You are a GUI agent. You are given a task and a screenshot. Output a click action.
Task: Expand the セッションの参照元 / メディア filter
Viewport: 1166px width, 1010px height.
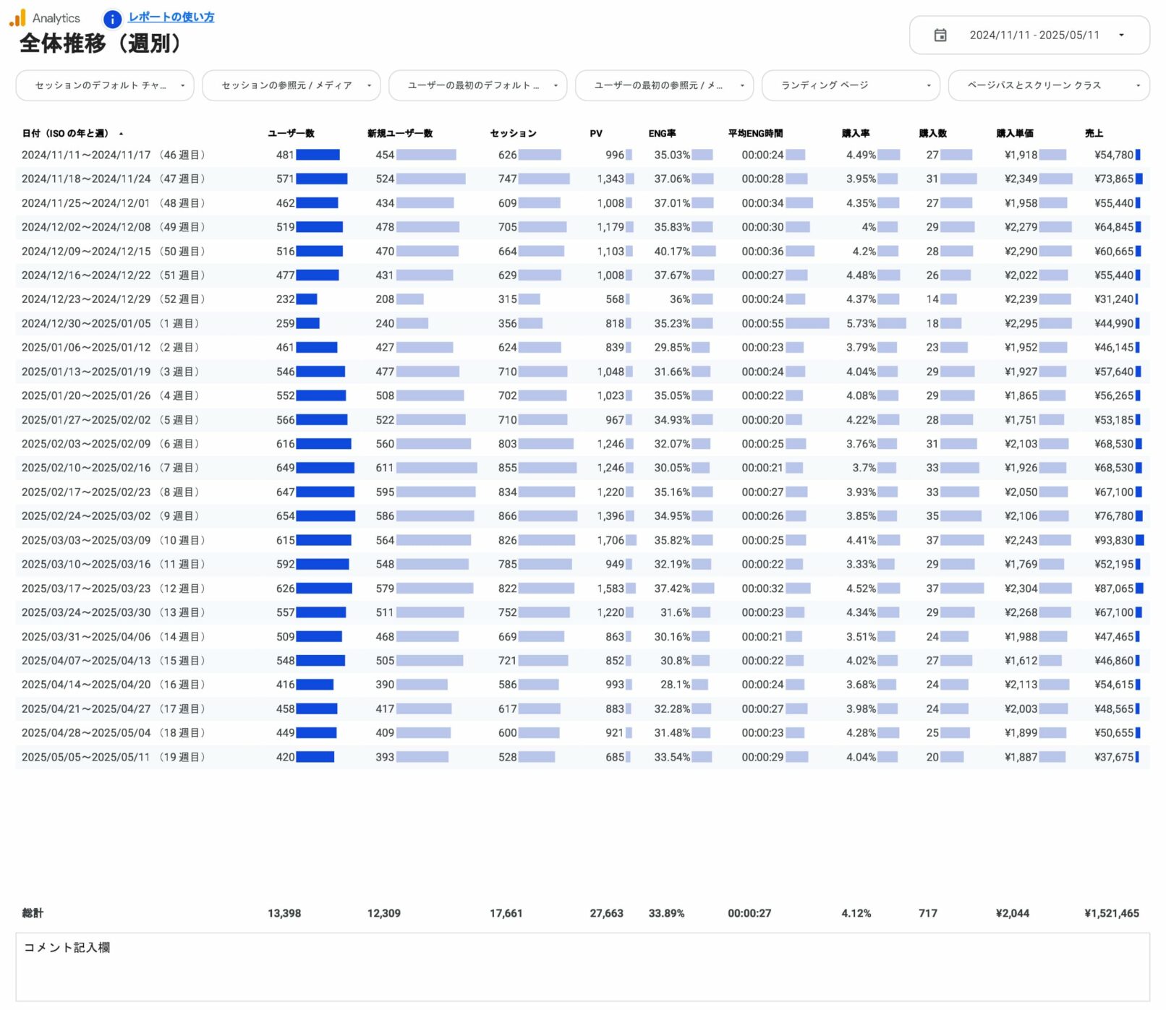click(291, 85)
